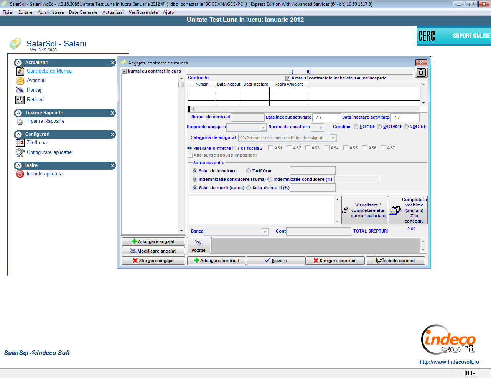
Task: Open Zile/Luna calendar icon
Action: [20, 143]
